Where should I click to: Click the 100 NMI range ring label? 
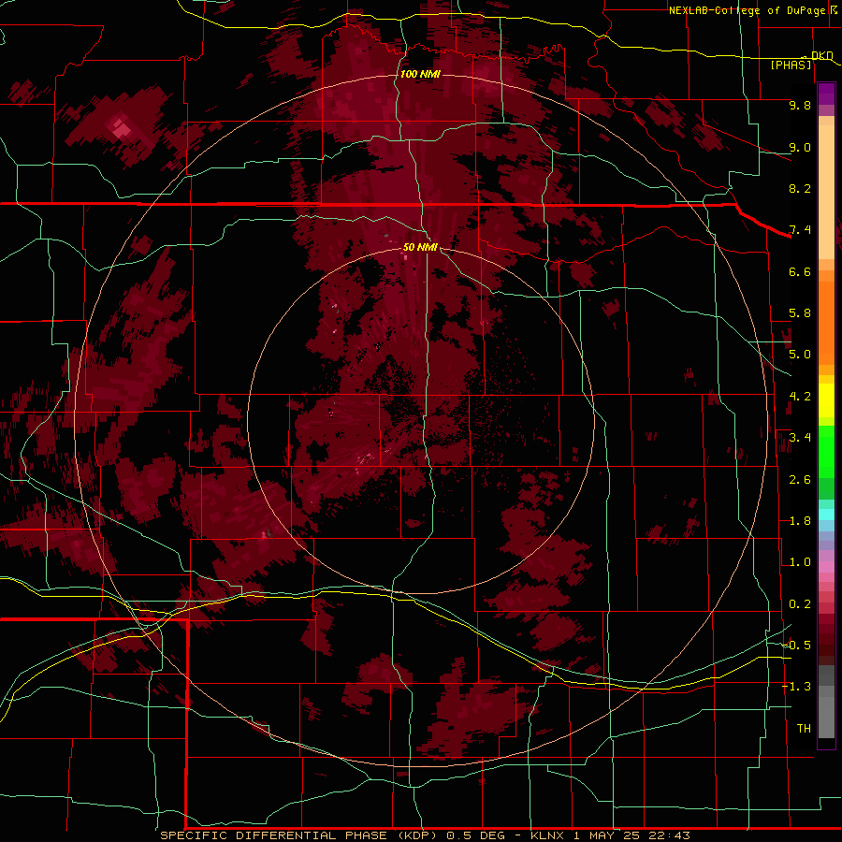(420, 74)
